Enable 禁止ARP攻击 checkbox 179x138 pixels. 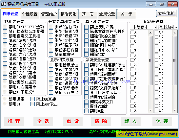pos(32,104)
